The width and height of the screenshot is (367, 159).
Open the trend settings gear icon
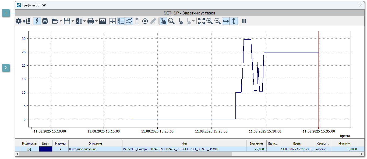pyautogui.click(x=18, y=21)
